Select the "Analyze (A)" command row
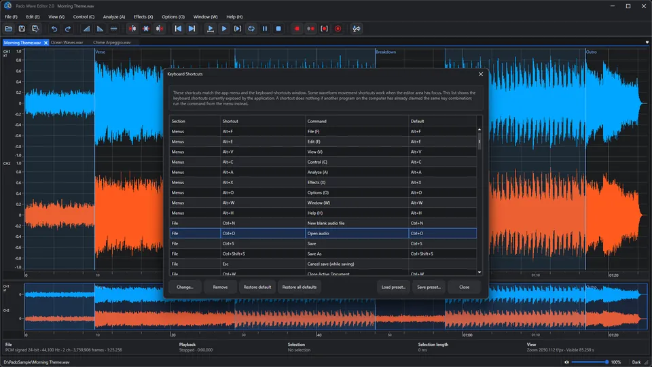Screen dimensions: 652x367 click(x=323, y=172)
